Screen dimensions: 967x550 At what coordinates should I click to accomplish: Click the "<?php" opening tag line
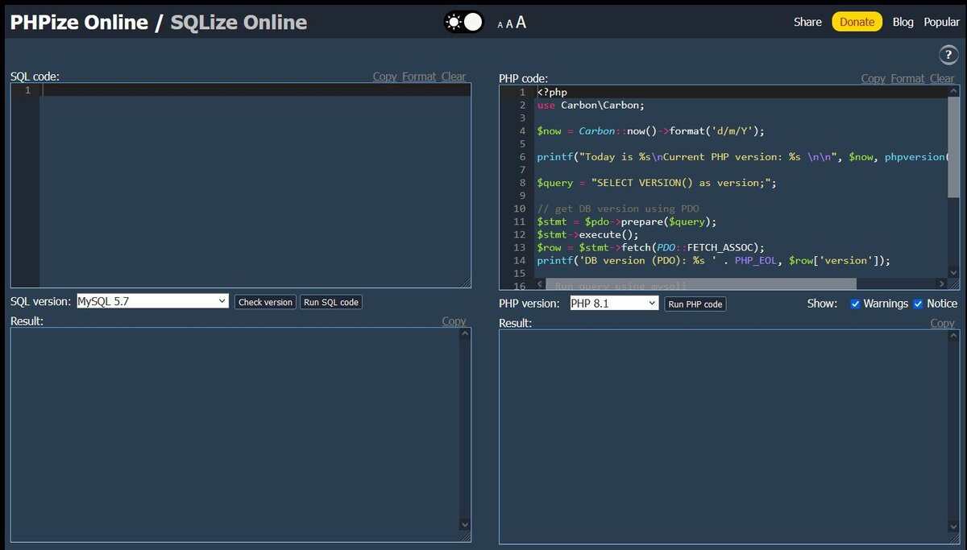click(552, 93)
